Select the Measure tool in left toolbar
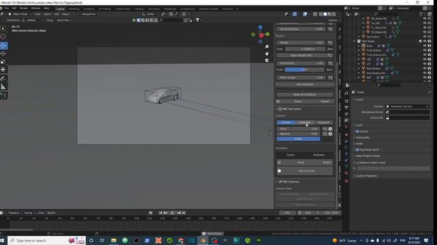Image resolution: width=437 pixels, height=245 pixels. click(x=3, y=87)
